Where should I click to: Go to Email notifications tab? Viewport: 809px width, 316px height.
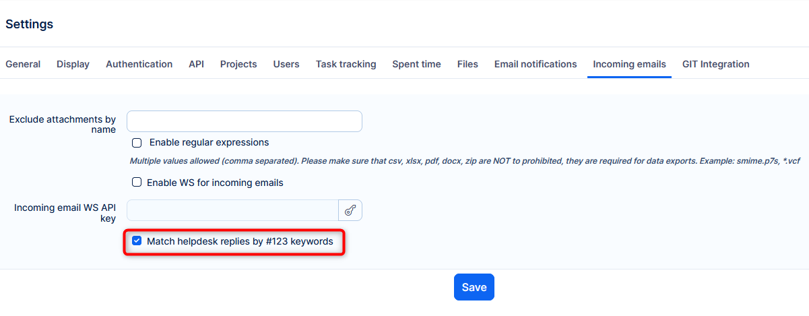[536, 64]
